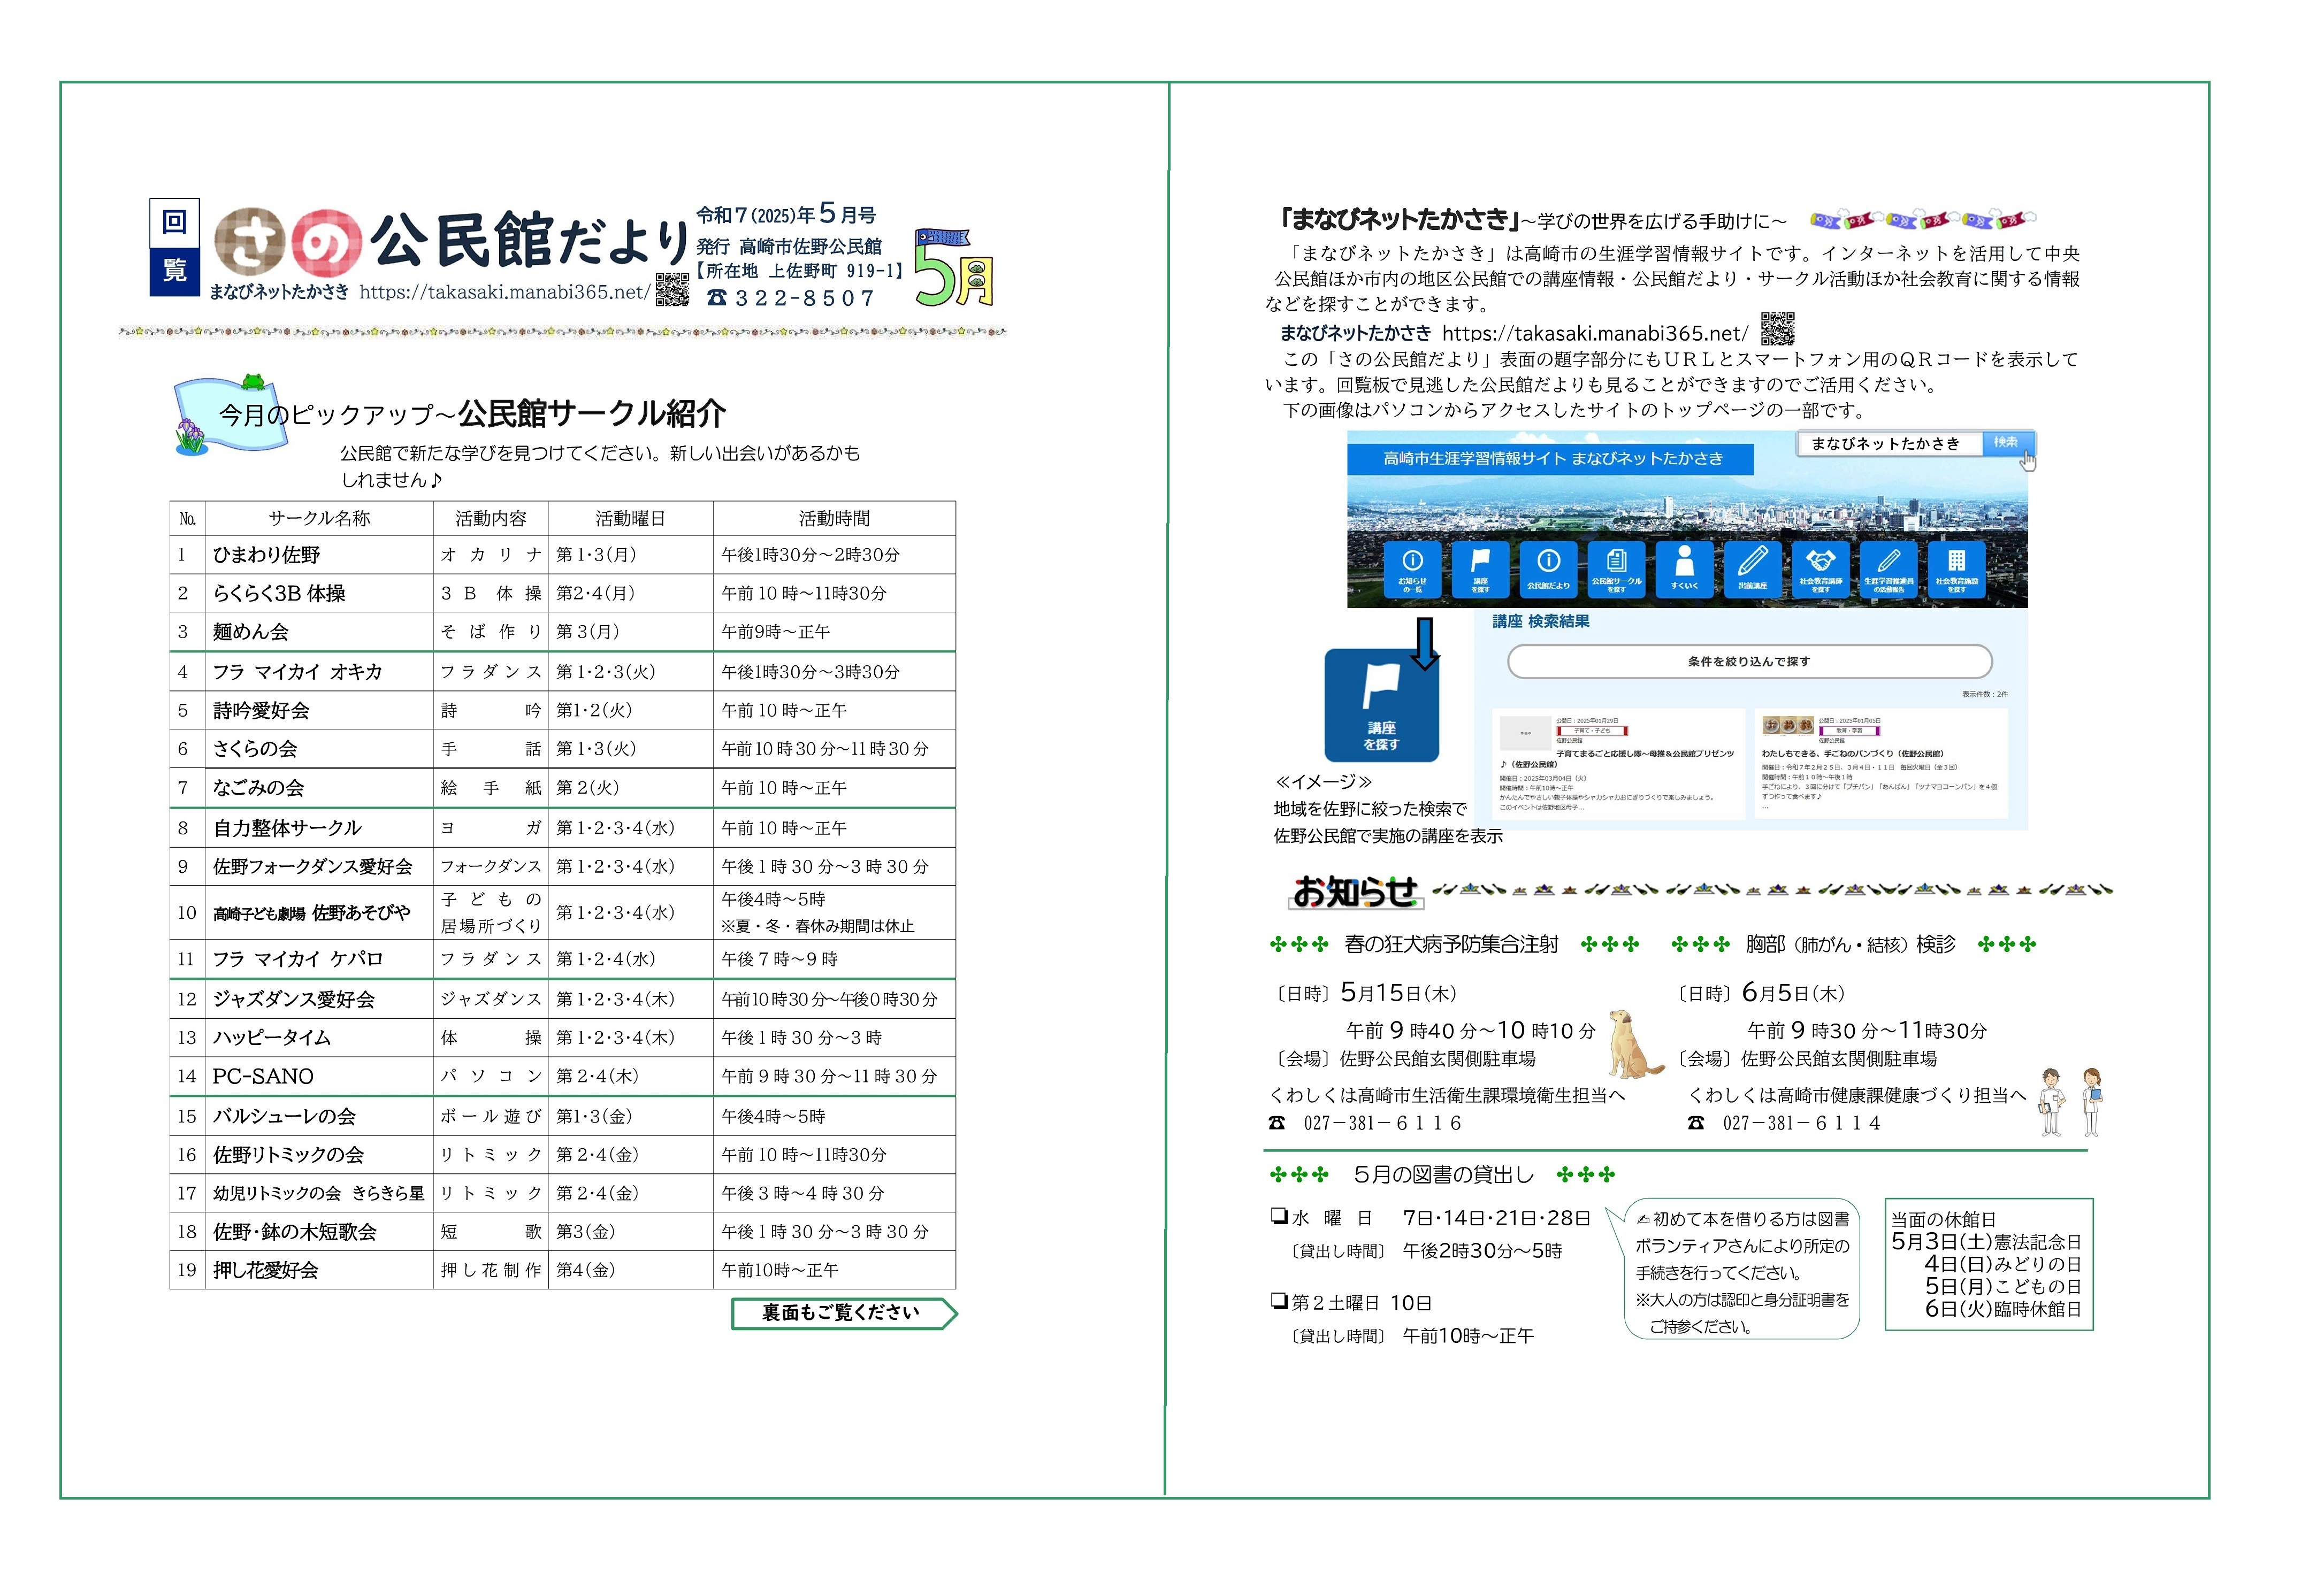Screen dimensions: 2324x1583
Task: Open the 生涯学習推進員の活動報告 tile
Action: tap(1888, 568)
